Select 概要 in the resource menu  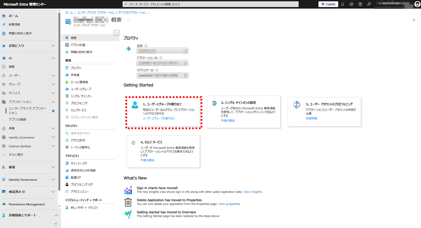pos(90,38)
